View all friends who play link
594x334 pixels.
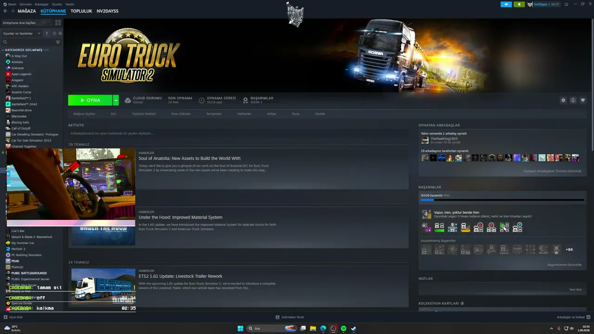click(x=552, y=171)
